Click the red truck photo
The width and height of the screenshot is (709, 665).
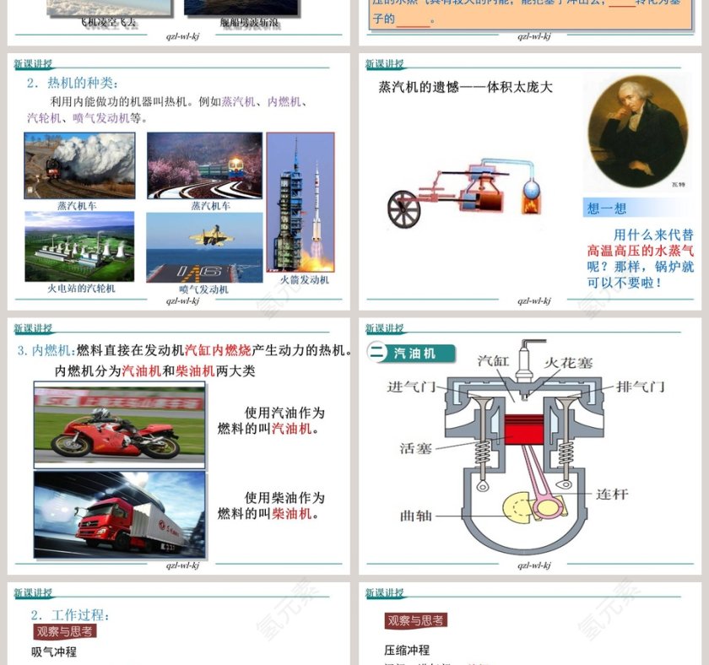(x=119, y=514)
